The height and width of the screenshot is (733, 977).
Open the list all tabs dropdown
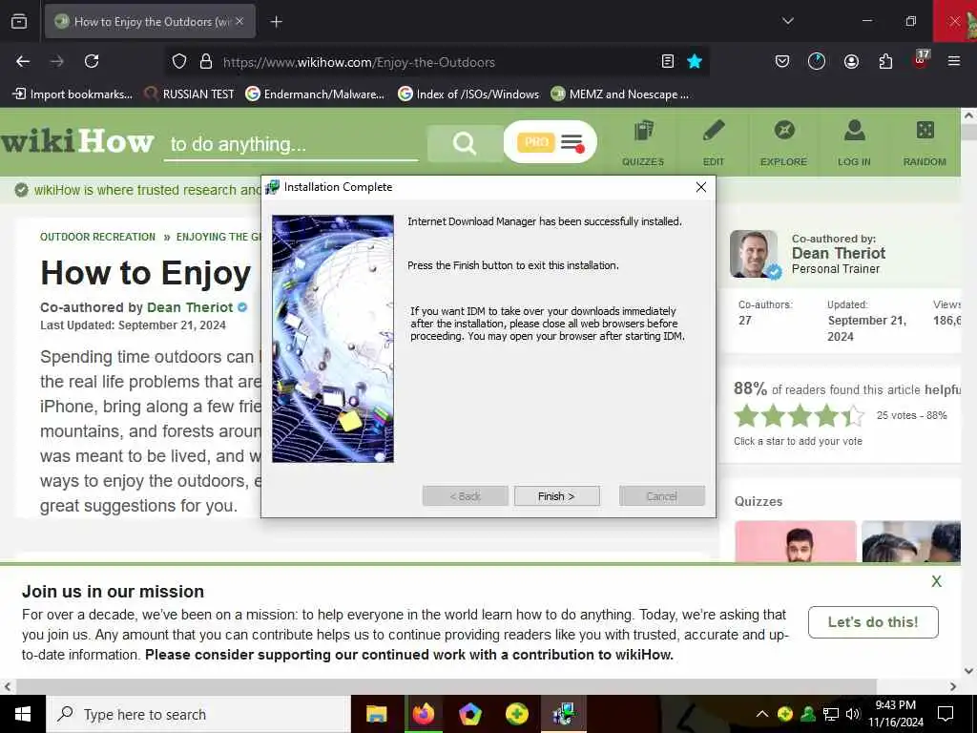click(x=787, y=21)
